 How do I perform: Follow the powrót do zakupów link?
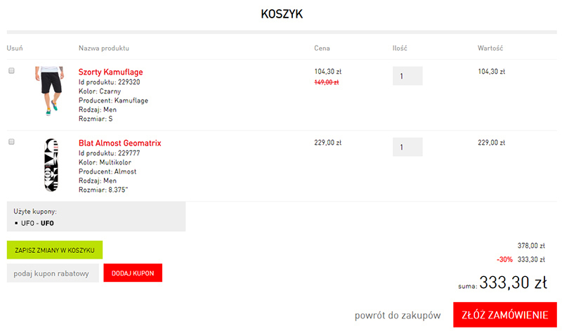click(398, 316)
